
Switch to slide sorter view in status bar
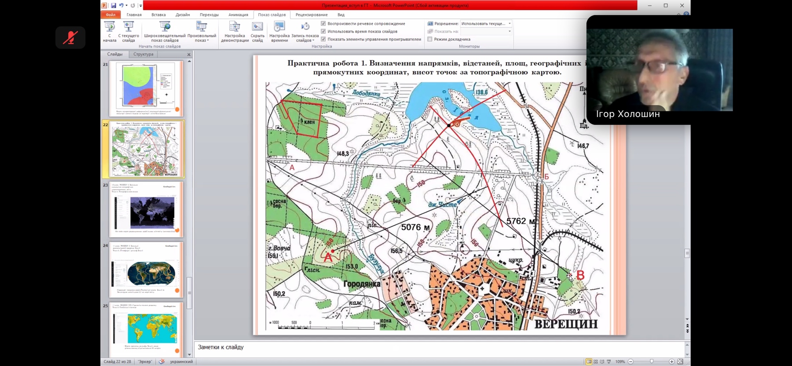coord(595,362)
